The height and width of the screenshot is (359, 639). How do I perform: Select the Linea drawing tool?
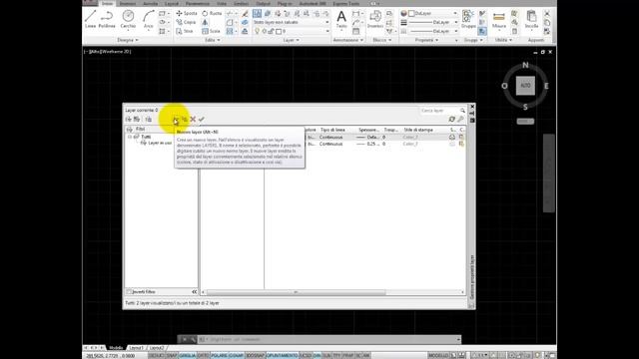pos(90,19)
